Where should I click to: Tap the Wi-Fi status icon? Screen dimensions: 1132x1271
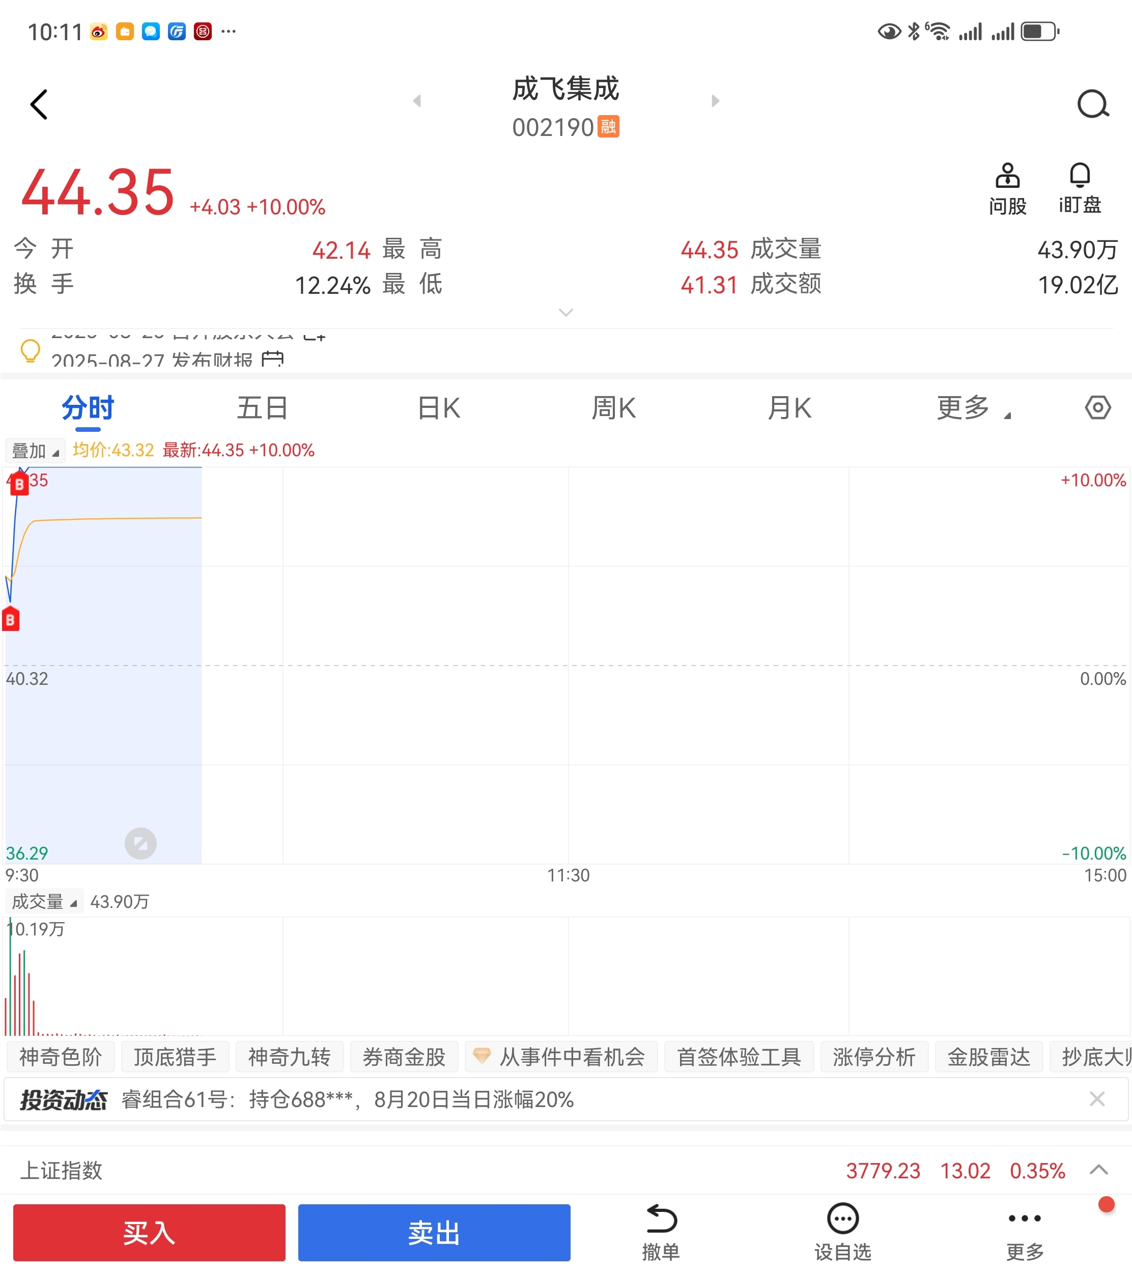tap(939, 31)
